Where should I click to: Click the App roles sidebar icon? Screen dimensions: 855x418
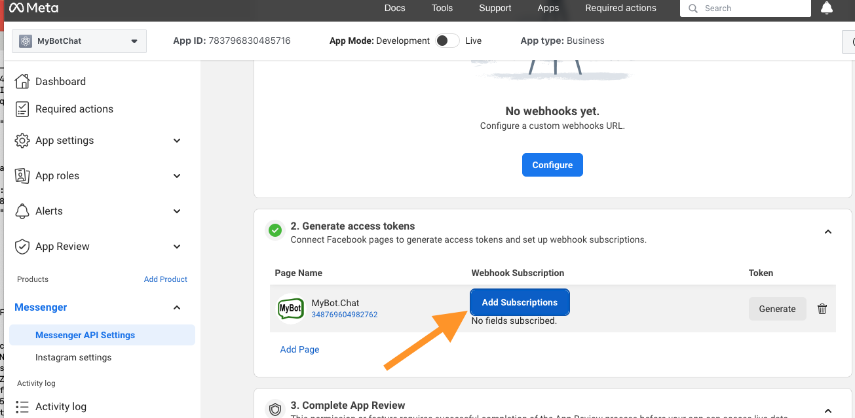point(22,175)
